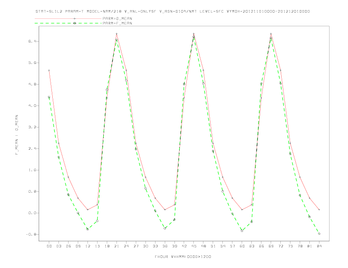Select the PARM=O_MEAN legend label
This screenshot has height=268, width=348.
click(117, 18)
